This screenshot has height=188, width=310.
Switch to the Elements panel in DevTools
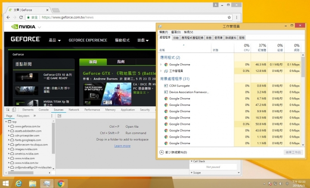click(x=28, y=110)
